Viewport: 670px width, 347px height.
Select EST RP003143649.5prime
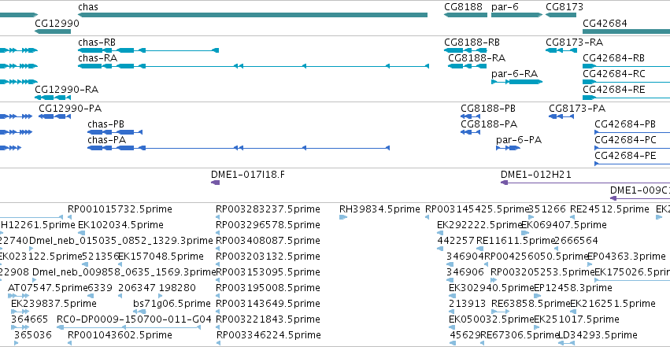pos(268,304)
